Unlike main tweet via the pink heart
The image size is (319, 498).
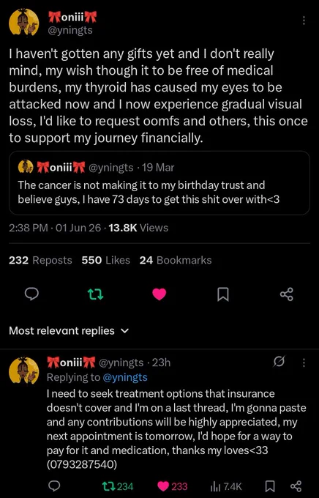click(159, 294)
